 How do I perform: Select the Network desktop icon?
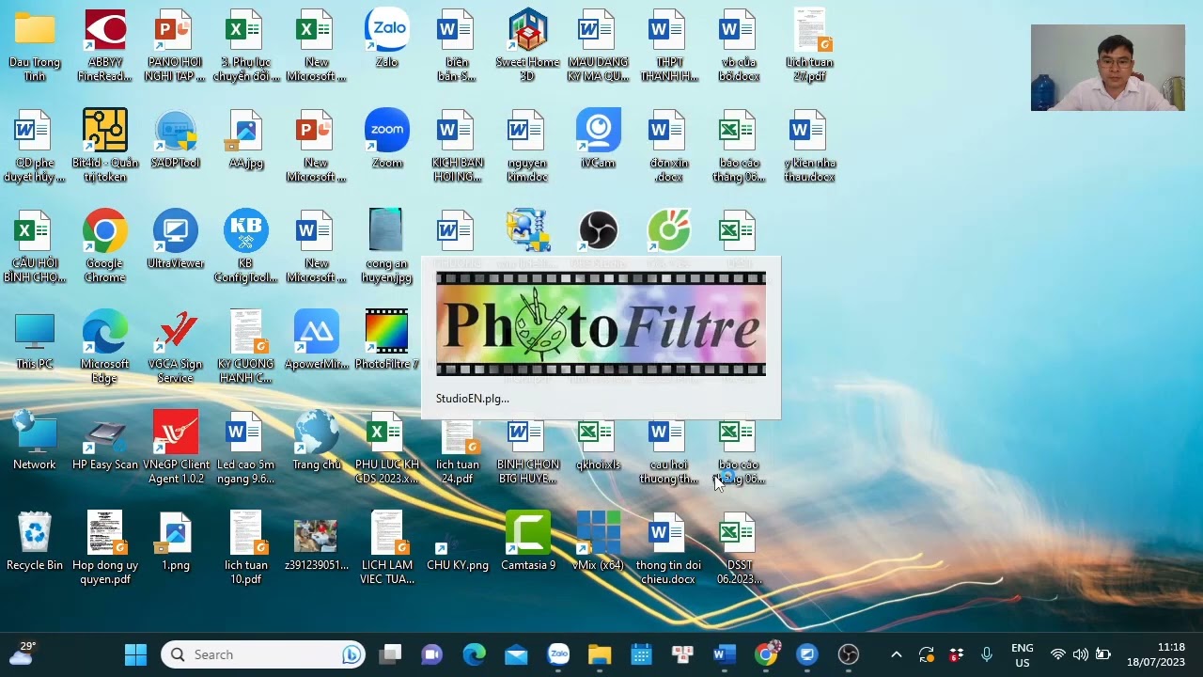point(34,441)
